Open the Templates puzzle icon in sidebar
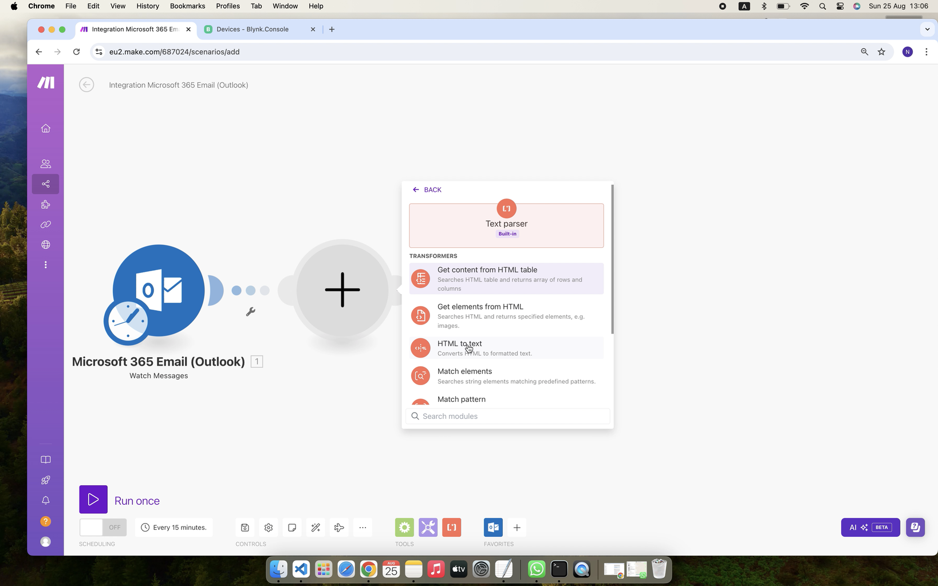Screen dimensions: 938x586 pyautogui.click(x=46, y=204)
